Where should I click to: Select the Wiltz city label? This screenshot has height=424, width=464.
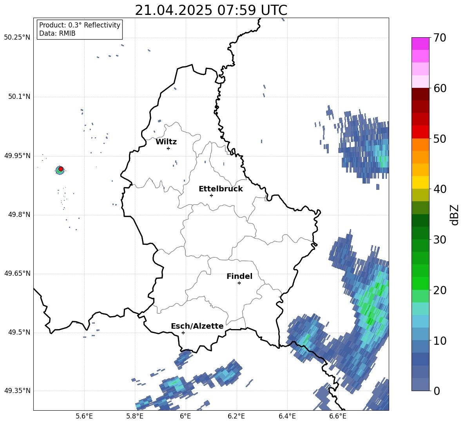(x=166, y=142)
